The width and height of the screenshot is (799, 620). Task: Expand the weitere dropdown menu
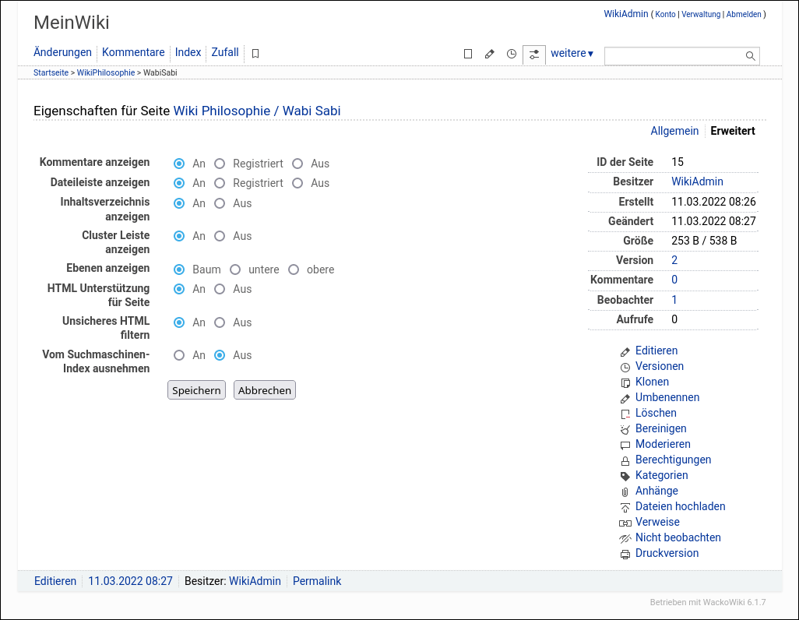(x=572, y=53)
